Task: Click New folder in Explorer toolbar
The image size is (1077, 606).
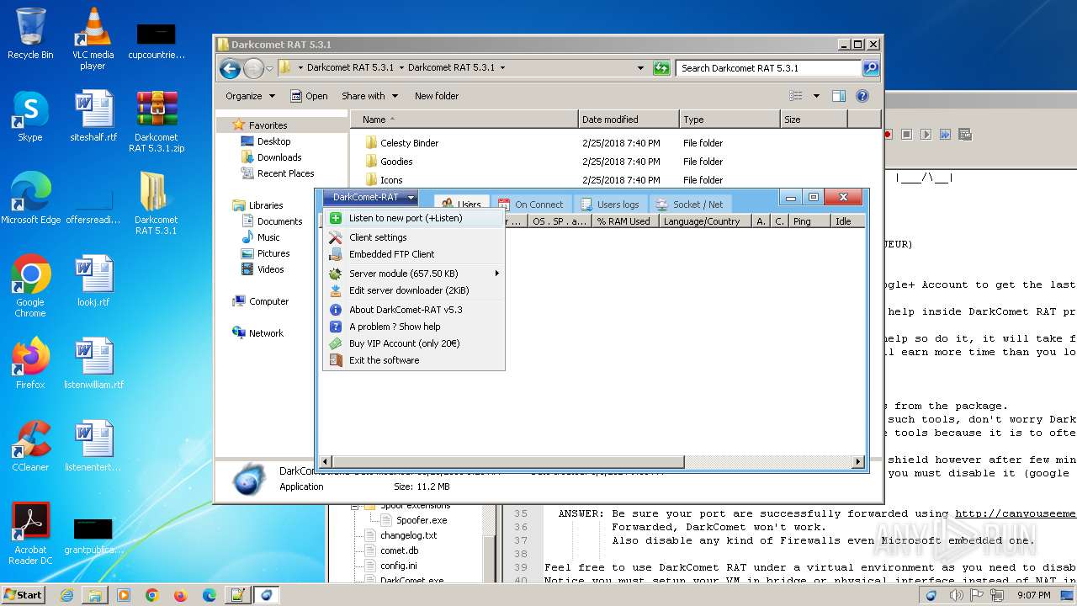Action: 437,96
